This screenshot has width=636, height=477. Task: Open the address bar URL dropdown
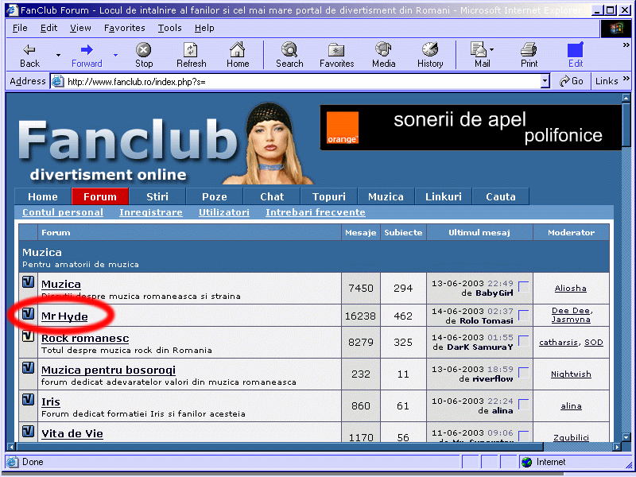click(545, 82)
